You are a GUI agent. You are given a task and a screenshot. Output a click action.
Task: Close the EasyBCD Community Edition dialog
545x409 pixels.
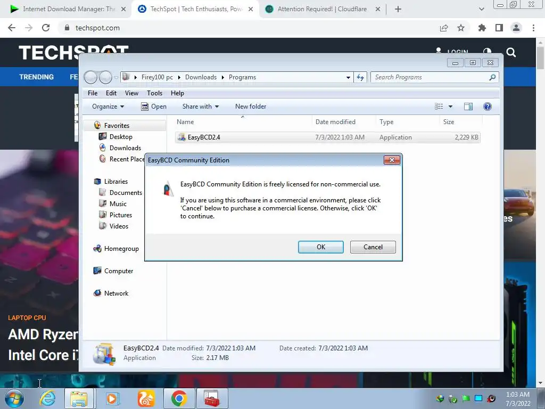392,160
